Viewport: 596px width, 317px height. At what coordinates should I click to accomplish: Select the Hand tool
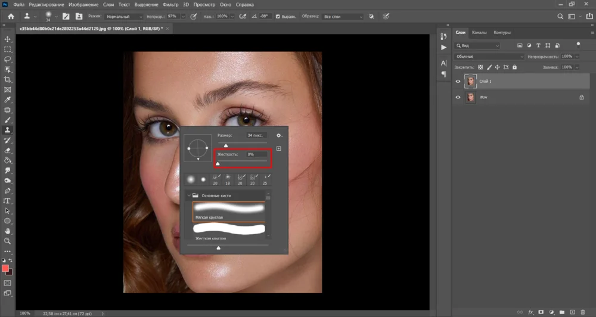pyautogui.click(x=8, y=231)
